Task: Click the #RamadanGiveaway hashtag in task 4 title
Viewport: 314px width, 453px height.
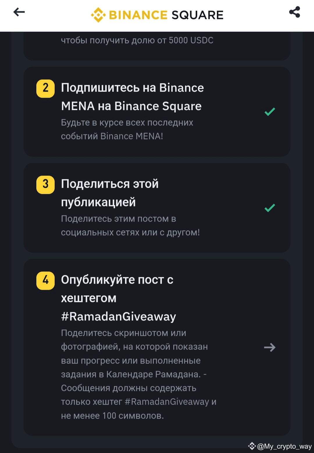Action: pos(119,316)
